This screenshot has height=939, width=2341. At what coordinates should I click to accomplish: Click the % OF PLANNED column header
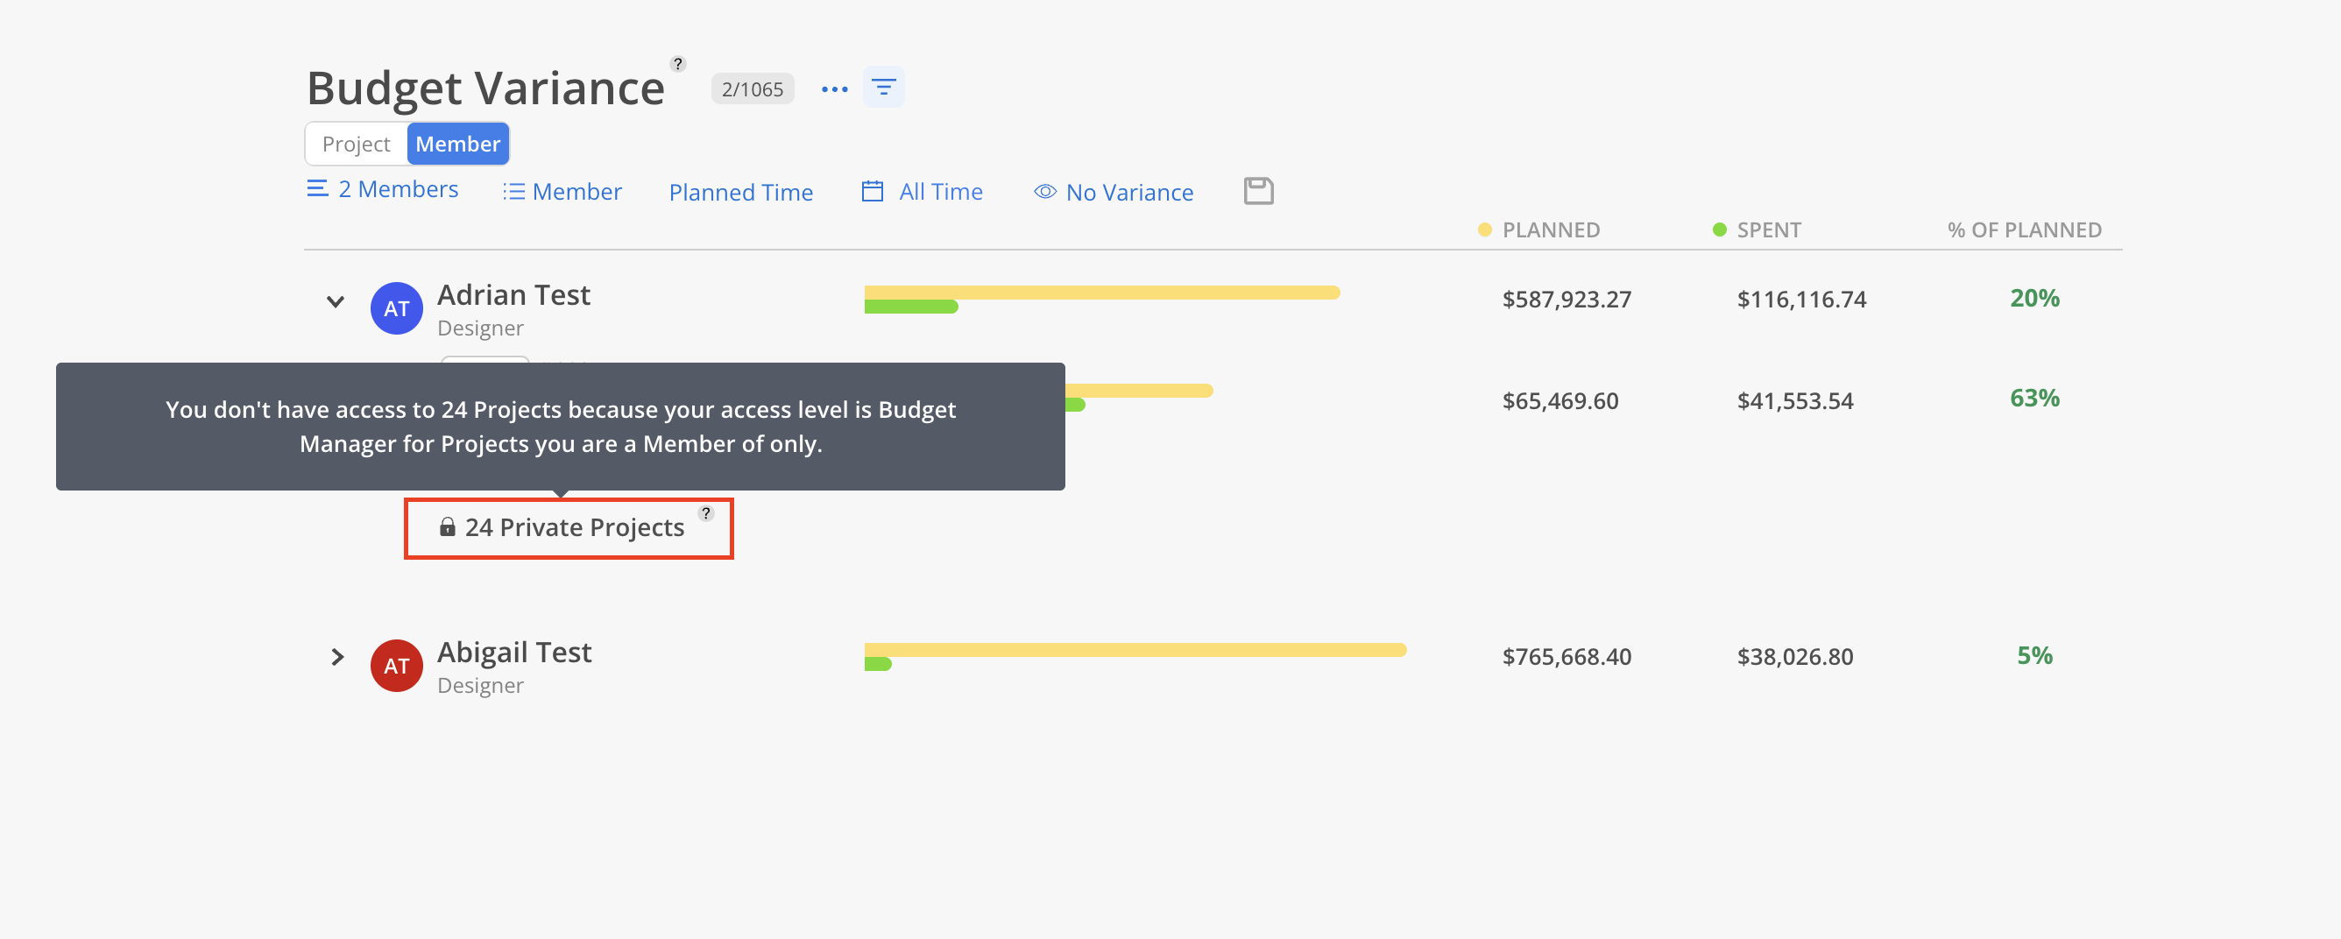2024,230
